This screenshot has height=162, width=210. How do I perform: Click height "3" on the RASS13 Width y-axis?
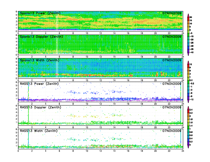coord(16,139)
